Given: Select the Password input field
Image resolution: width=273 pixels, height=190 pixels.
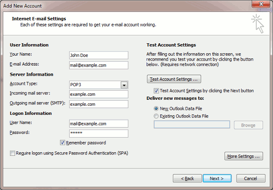Looking at the screenshot, I should 98,134.
